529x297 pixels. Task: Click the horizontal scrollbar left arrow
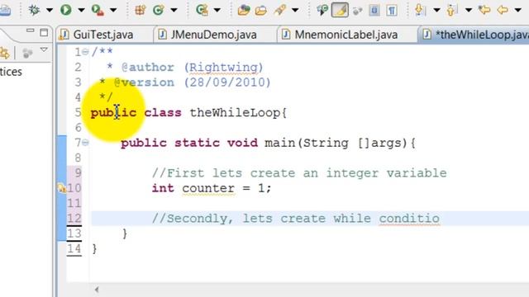tap(97, 290)
